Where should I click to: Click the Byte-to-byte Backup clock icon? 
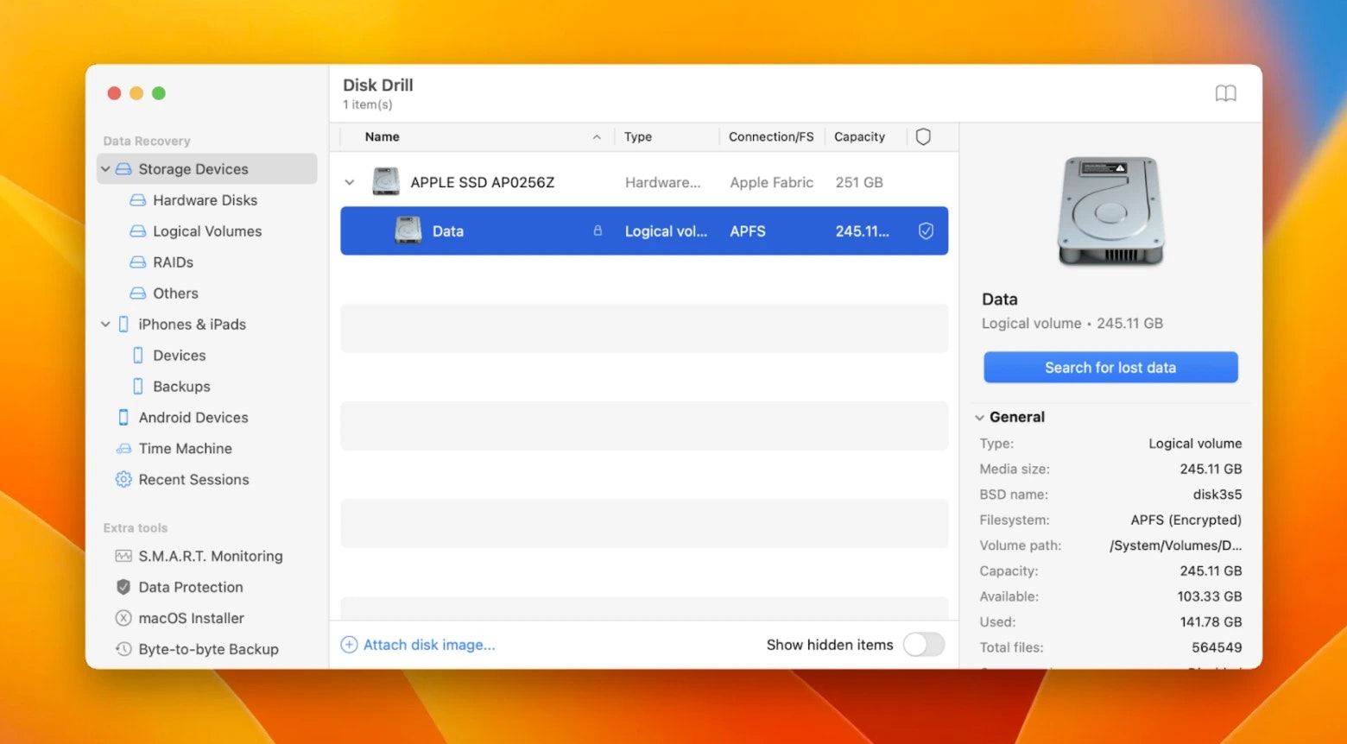pos(123,650)
